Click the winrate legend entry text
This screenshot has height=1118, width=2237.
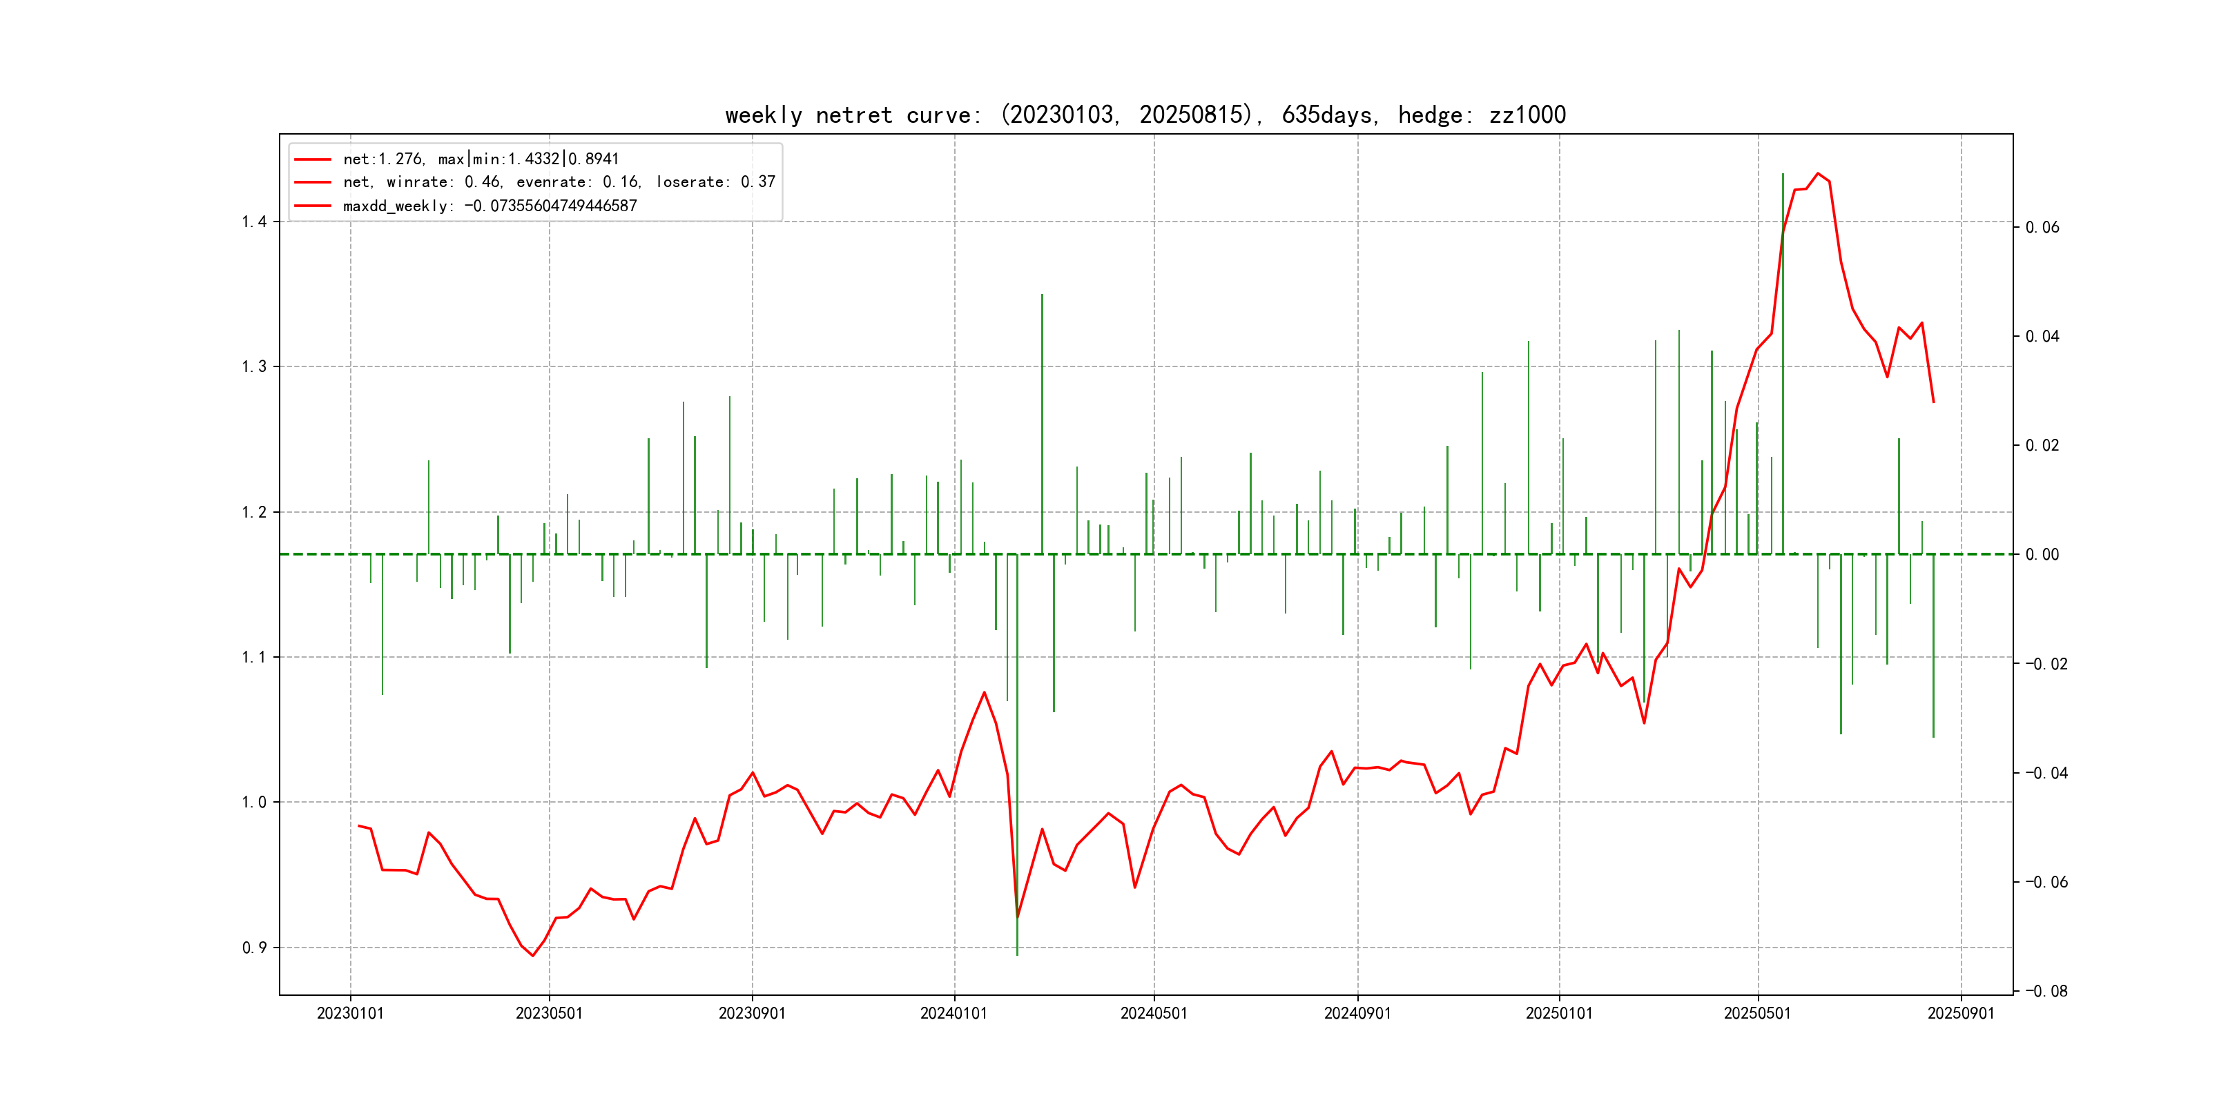coord(559,182)
